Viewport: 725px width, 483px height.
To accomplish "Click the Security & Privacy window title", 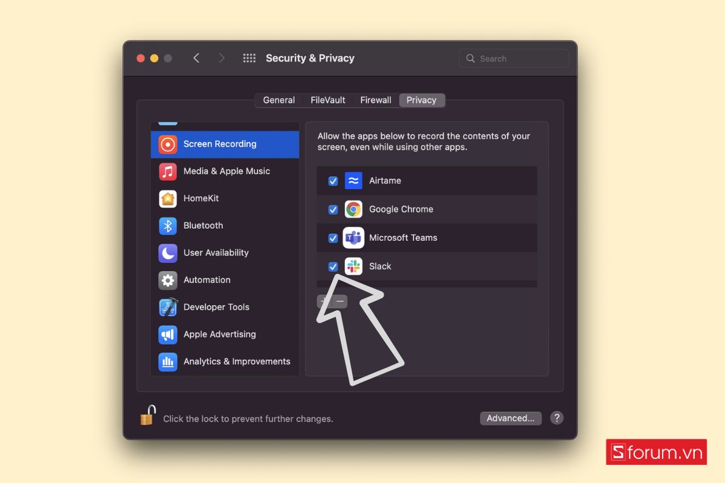I will tap(310, 58).
